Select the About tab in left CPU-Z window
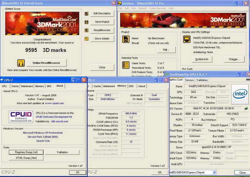Image resolution: width=250 pixels, height=177 pixels. [x=60, y=86]
